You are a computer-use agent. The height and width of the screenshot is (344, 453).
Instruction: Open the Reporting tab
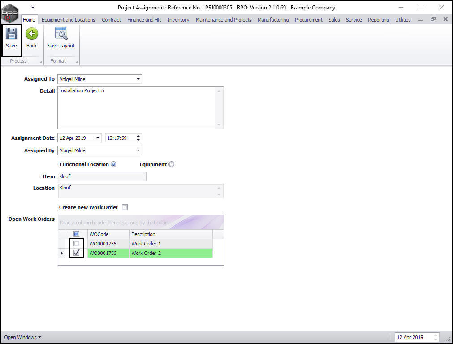pyautogui.click(x=379, y=20)
